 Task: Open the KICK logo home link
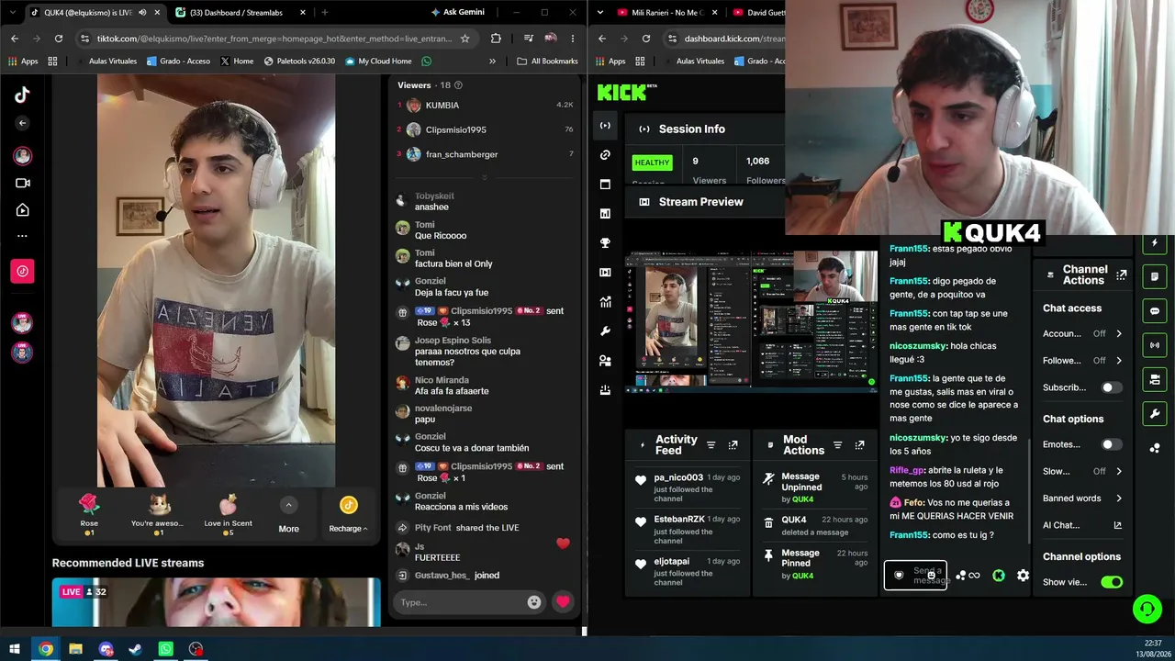[625, 92]
